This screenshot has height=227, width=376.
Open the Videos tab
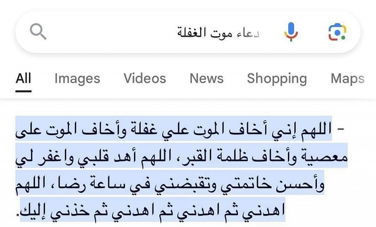tap(145, 78)
